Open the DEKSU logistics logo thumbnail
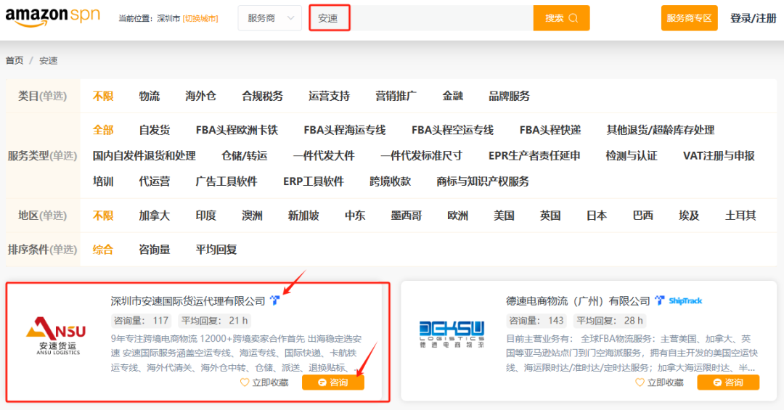The width and height of the screenshot is (784, 410). click(452, 335)
